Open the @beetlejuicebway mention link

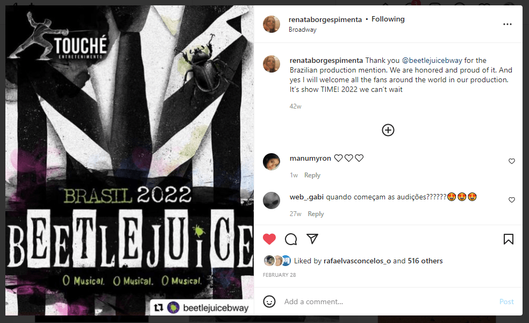(x=432, y=60)
